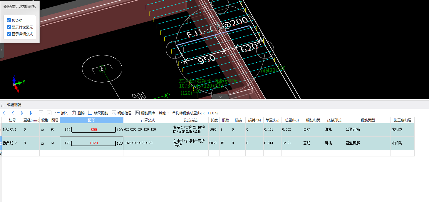Click unit weight 0.431 cell

(x=272, y=130)
